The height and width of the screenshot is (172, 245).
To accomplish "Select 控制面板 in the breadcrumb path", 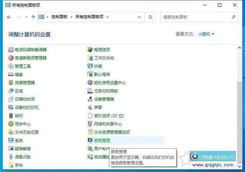I will pyautogui.click(x=59, y=17).
